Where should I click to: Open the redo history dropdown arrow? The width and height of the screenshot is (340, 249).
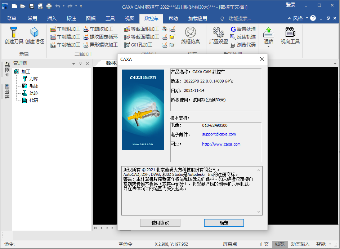point(76,6)
